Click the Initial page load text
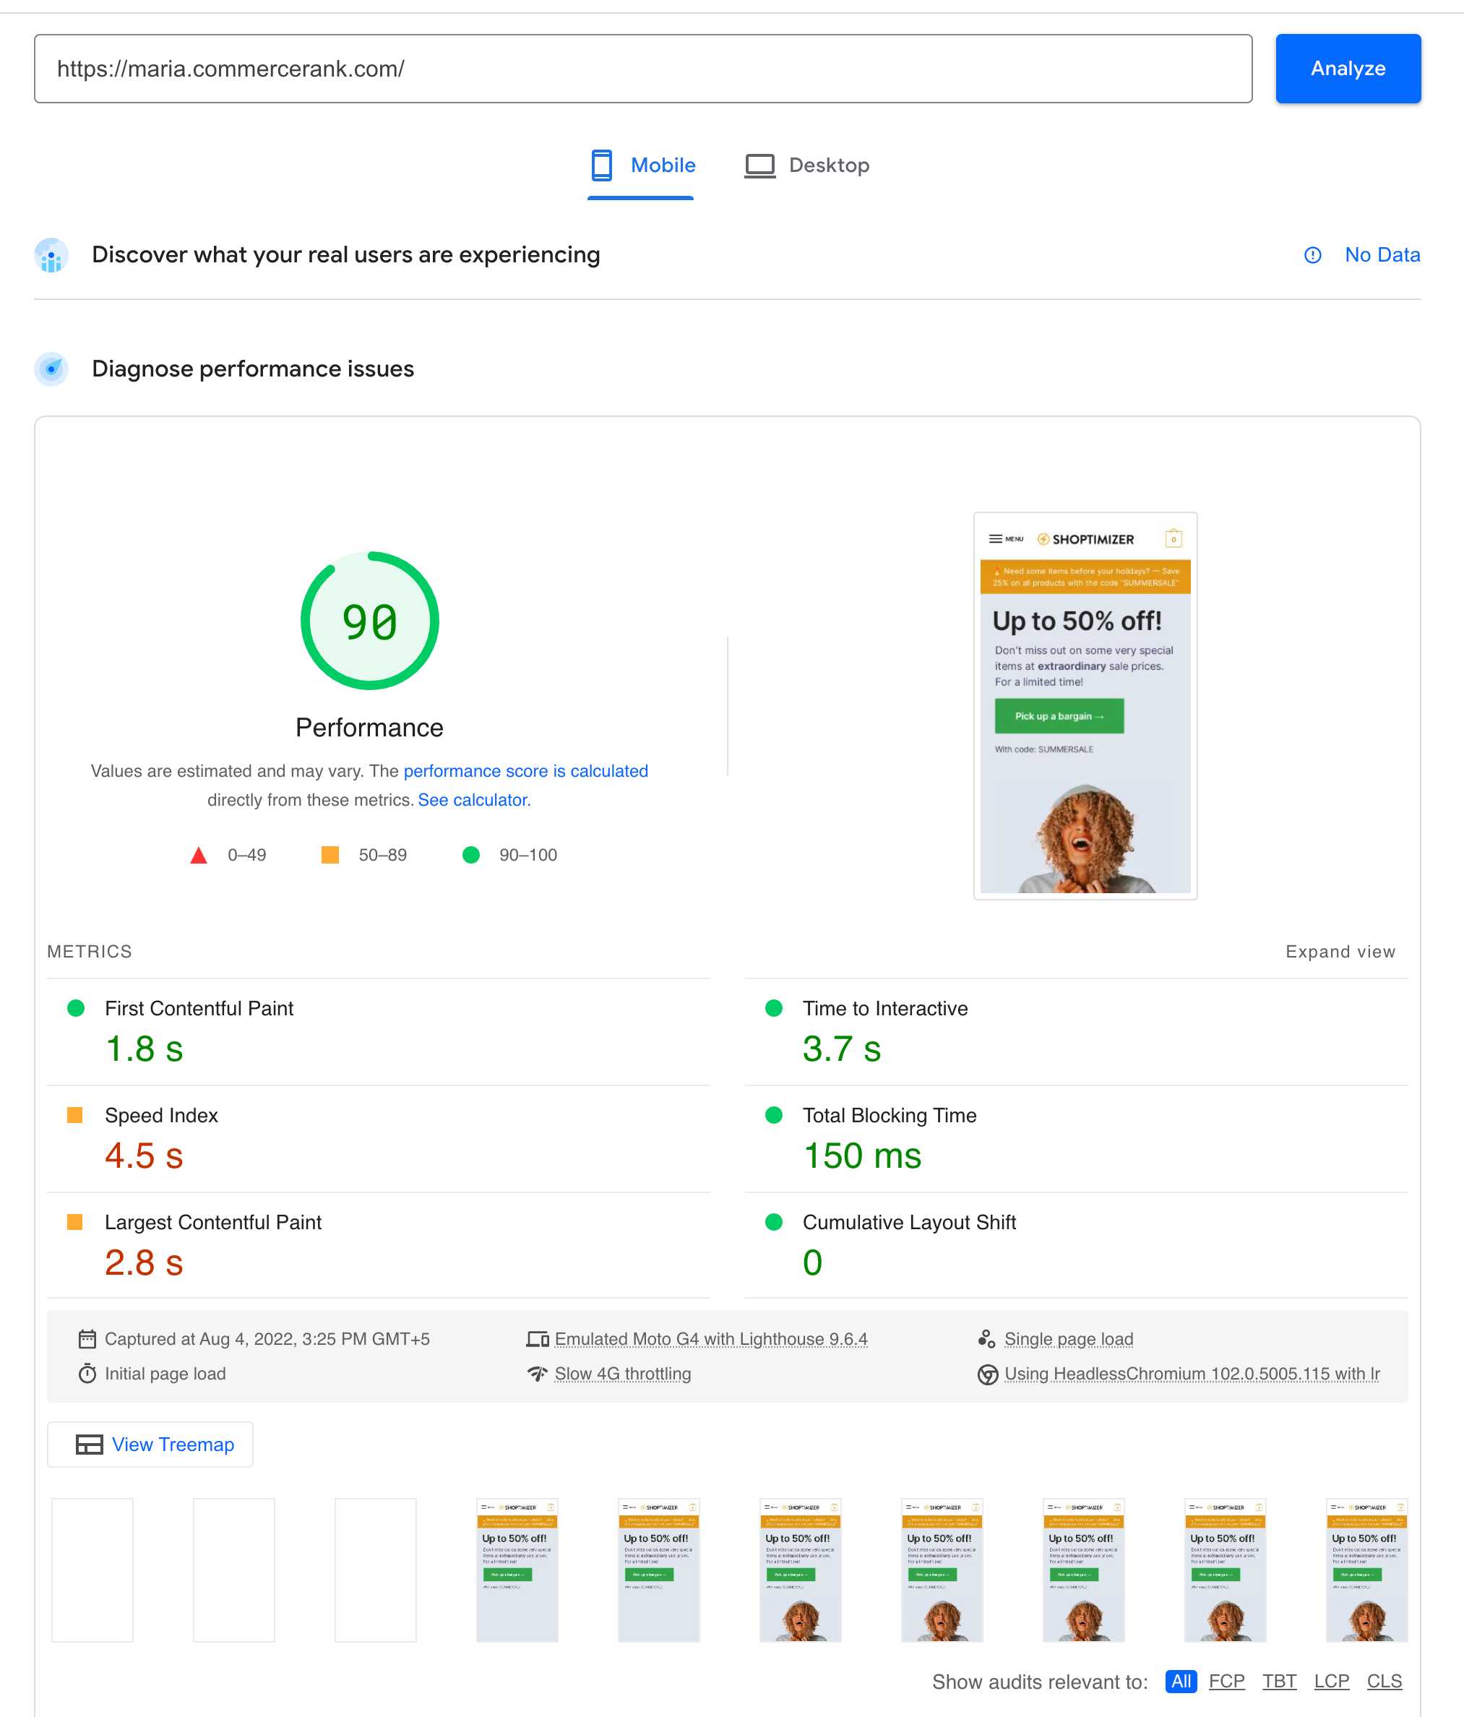 pos(165,1374)
